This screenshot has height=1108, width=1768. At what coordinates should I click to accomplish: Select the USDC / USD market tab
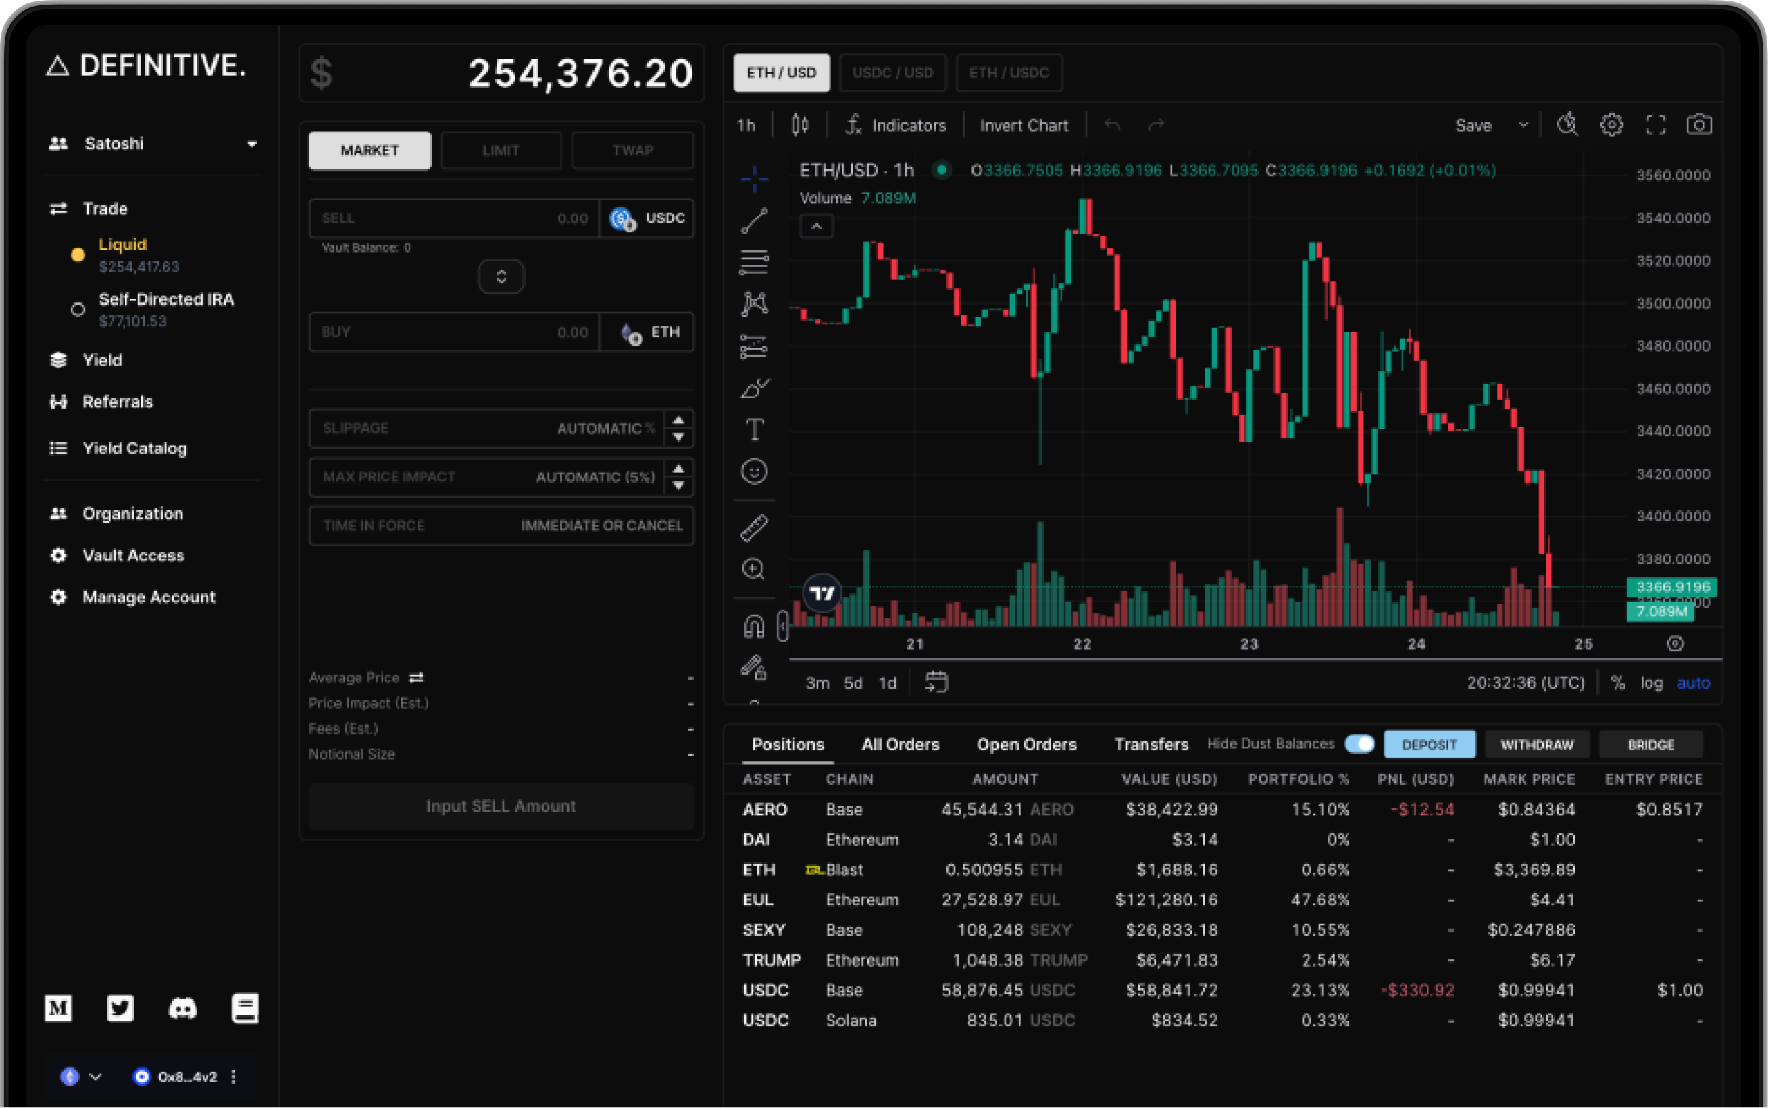[893, 72]
